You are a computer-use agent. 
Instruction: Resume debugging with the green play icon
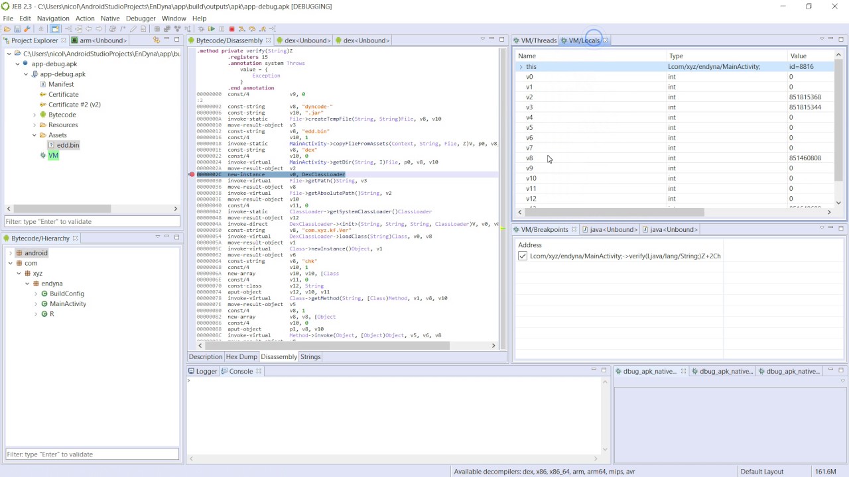click(x=212, y=29)
